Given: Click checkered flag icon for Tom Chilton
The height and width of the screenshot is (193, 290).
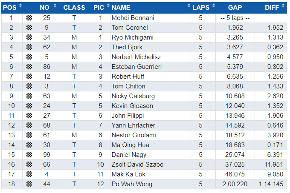Looking at the screenshot, I should (x=29, y=86).
